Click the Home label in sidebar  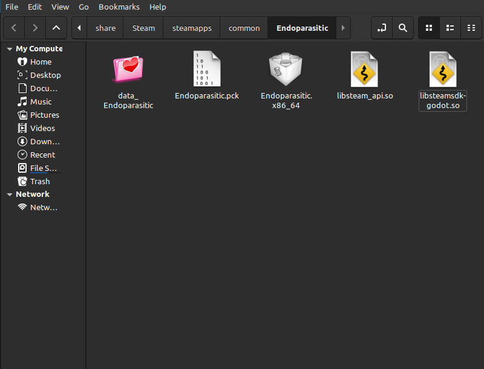click(x=41, y=62)
